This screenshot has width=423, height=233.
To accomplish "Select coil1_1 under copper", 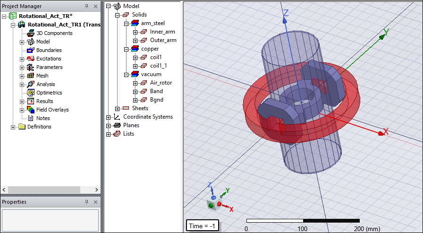I will click(x=159, y=66).
